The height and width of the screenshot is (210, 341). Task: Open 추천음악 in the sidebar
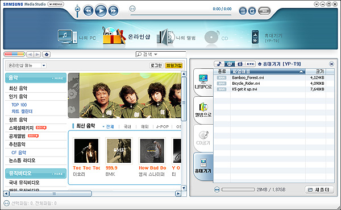[x=17, y=144]
